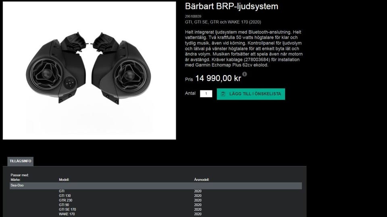Image resolution: width=387 pixels, height=217 pixels.
Task: Open the TILLÄGSINFO tab
Action: pyautogui.click(x=21, y=161)
